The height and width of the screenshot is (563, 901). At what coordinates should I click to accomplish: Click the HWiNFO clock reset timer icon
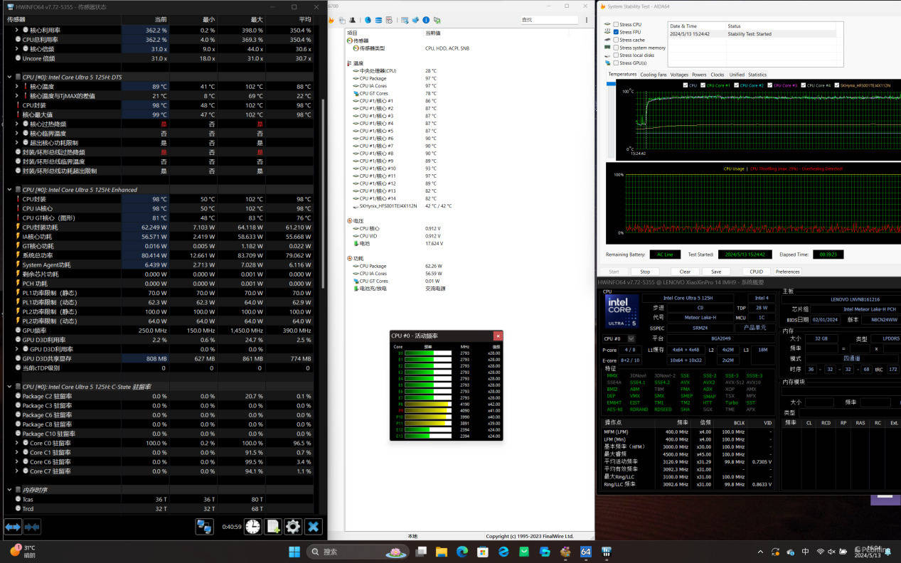pos(253,527)
